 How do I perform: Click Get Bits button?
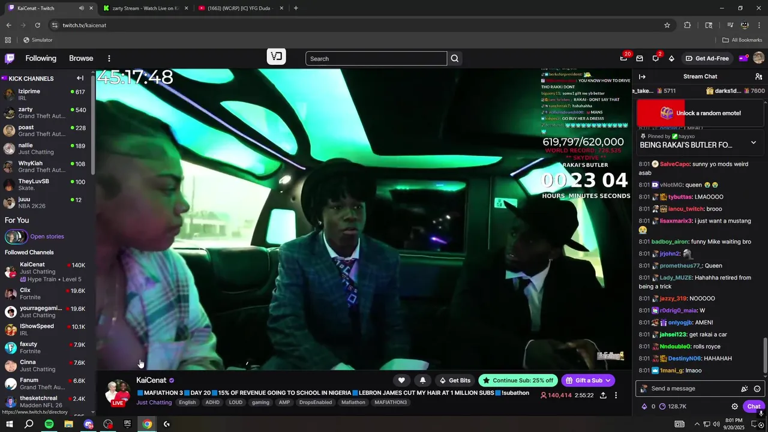(x=455, y=380)
